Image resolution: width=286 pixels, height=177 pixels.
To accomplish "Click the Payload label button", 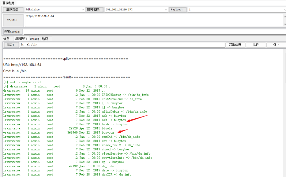I will (177, 10).
